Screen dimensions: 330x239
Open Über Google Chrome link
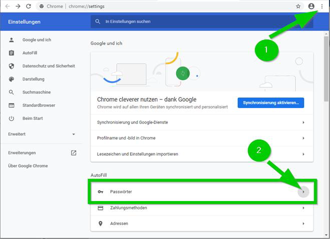point(28,166)
